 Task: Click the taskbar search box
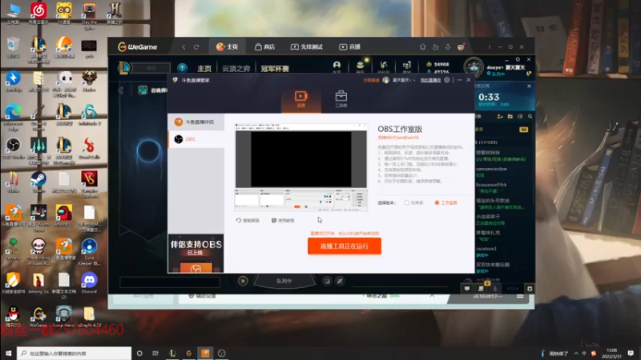click(x=74, y=353)
